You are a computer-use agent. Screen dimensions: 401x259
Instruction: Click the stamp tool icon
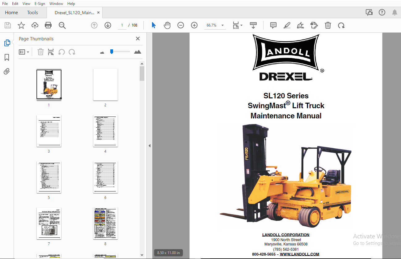point(314,25)
